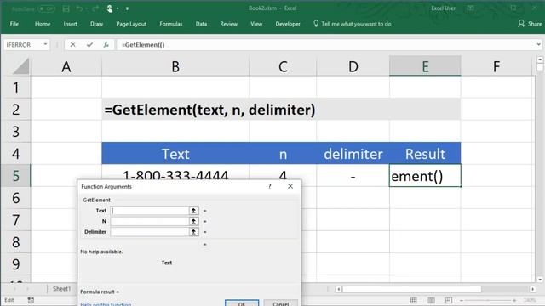Select row 5 header
This screenshot has height=306, width=545.
pos(15,176)
